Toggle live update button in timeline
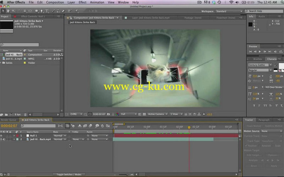This screenshot has width=284, height=177. pyautogui.click(x=67, y=126)
